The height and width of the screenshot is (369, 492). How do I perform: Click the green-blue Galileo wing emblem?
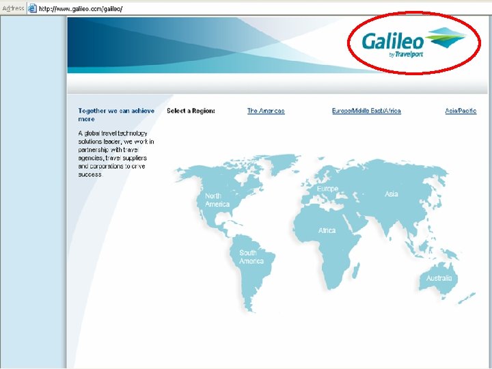(446, 38)
